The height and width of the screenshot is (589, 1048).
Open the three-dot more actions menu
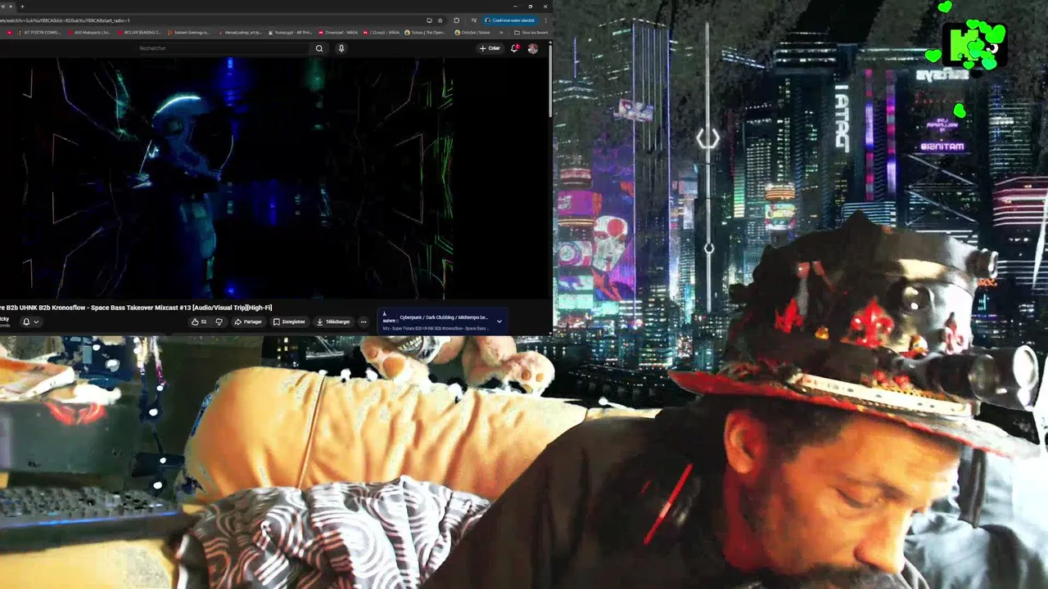point(364,321)
